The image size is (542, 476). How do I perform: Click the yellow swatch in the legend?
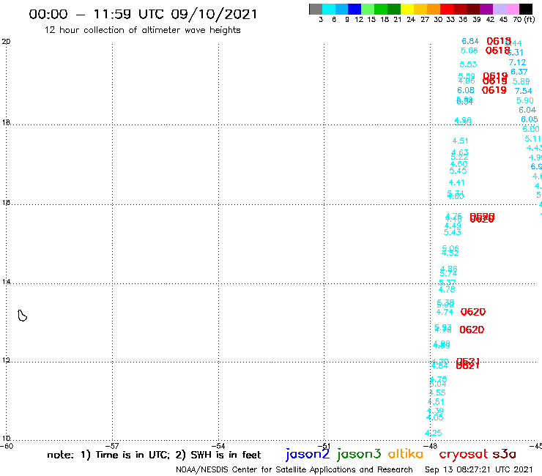coord(407,9)
